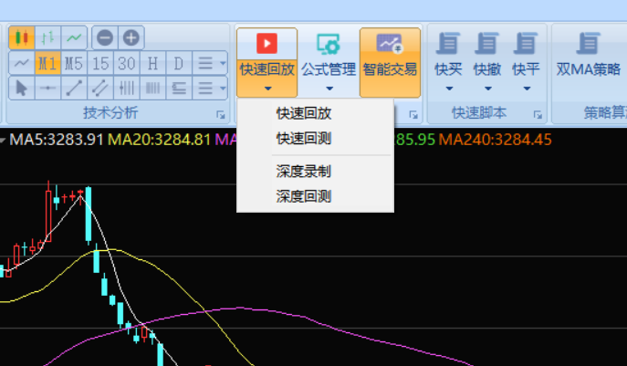This screenshot has height=366, width=627.
Task: Select the plain vertical cycle lines tool
Action: tap(152, 88)
